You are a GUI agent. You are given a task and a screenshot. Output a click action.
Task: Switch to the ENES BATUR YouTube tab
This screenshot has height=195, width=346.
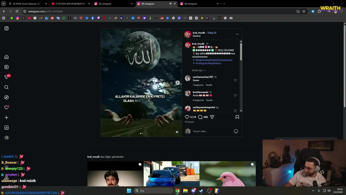(x=70, y=4)
